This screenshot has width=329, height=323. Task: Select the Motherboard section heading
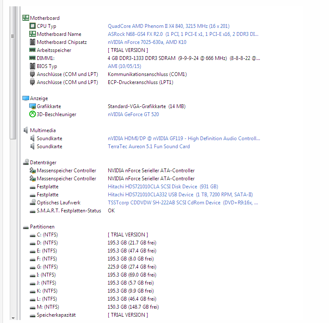(45, 18)
